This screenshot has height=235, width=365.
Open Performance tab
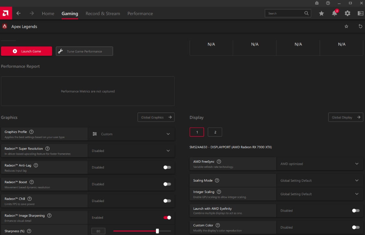point(140,13)
